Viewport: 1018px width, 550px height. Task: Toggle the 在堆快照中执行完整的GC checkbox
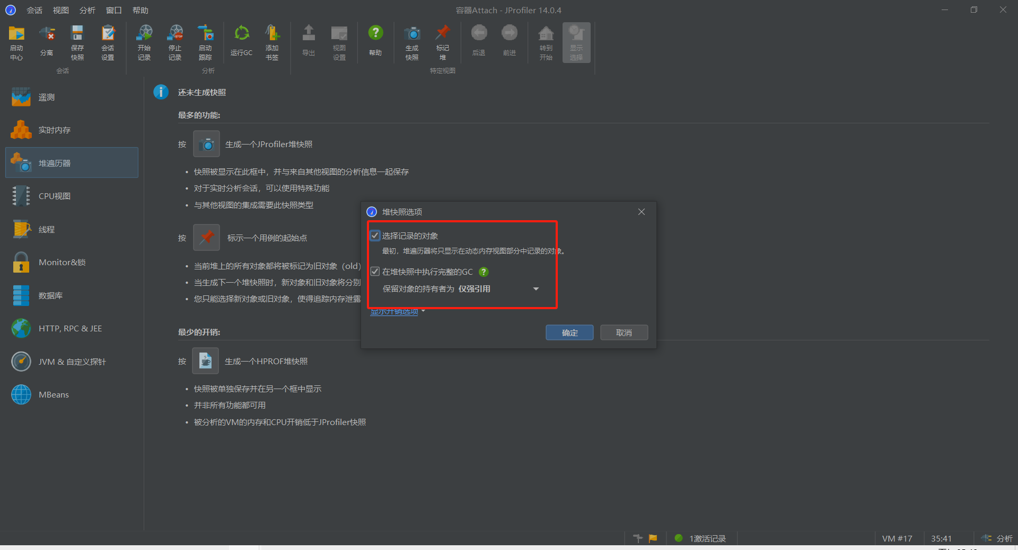tap(375, 272)
